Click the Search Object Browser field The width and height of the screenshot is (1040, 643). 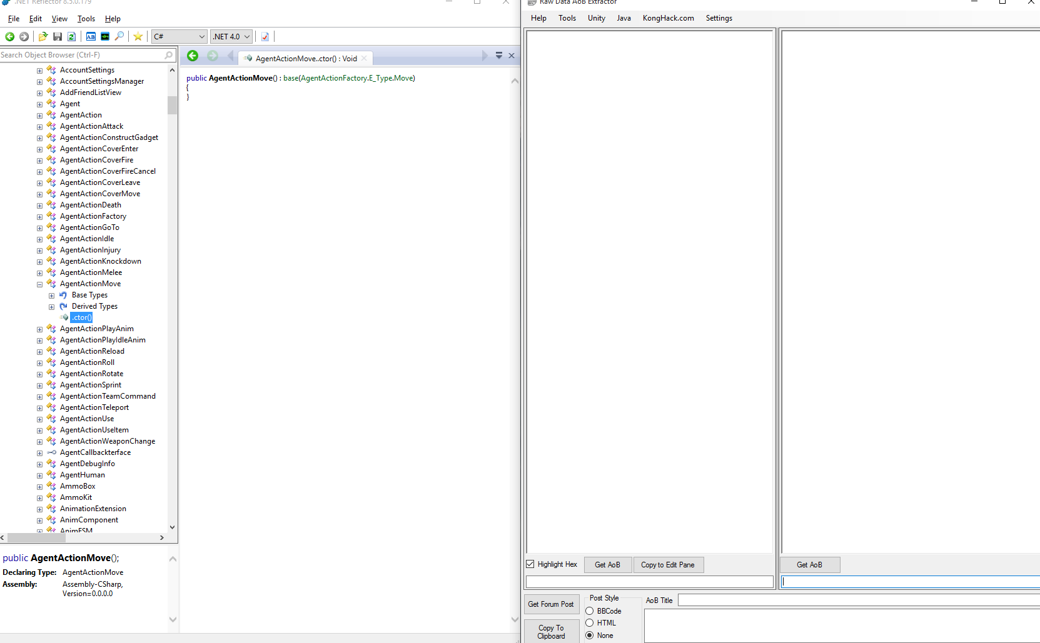(x=81, y=55)
